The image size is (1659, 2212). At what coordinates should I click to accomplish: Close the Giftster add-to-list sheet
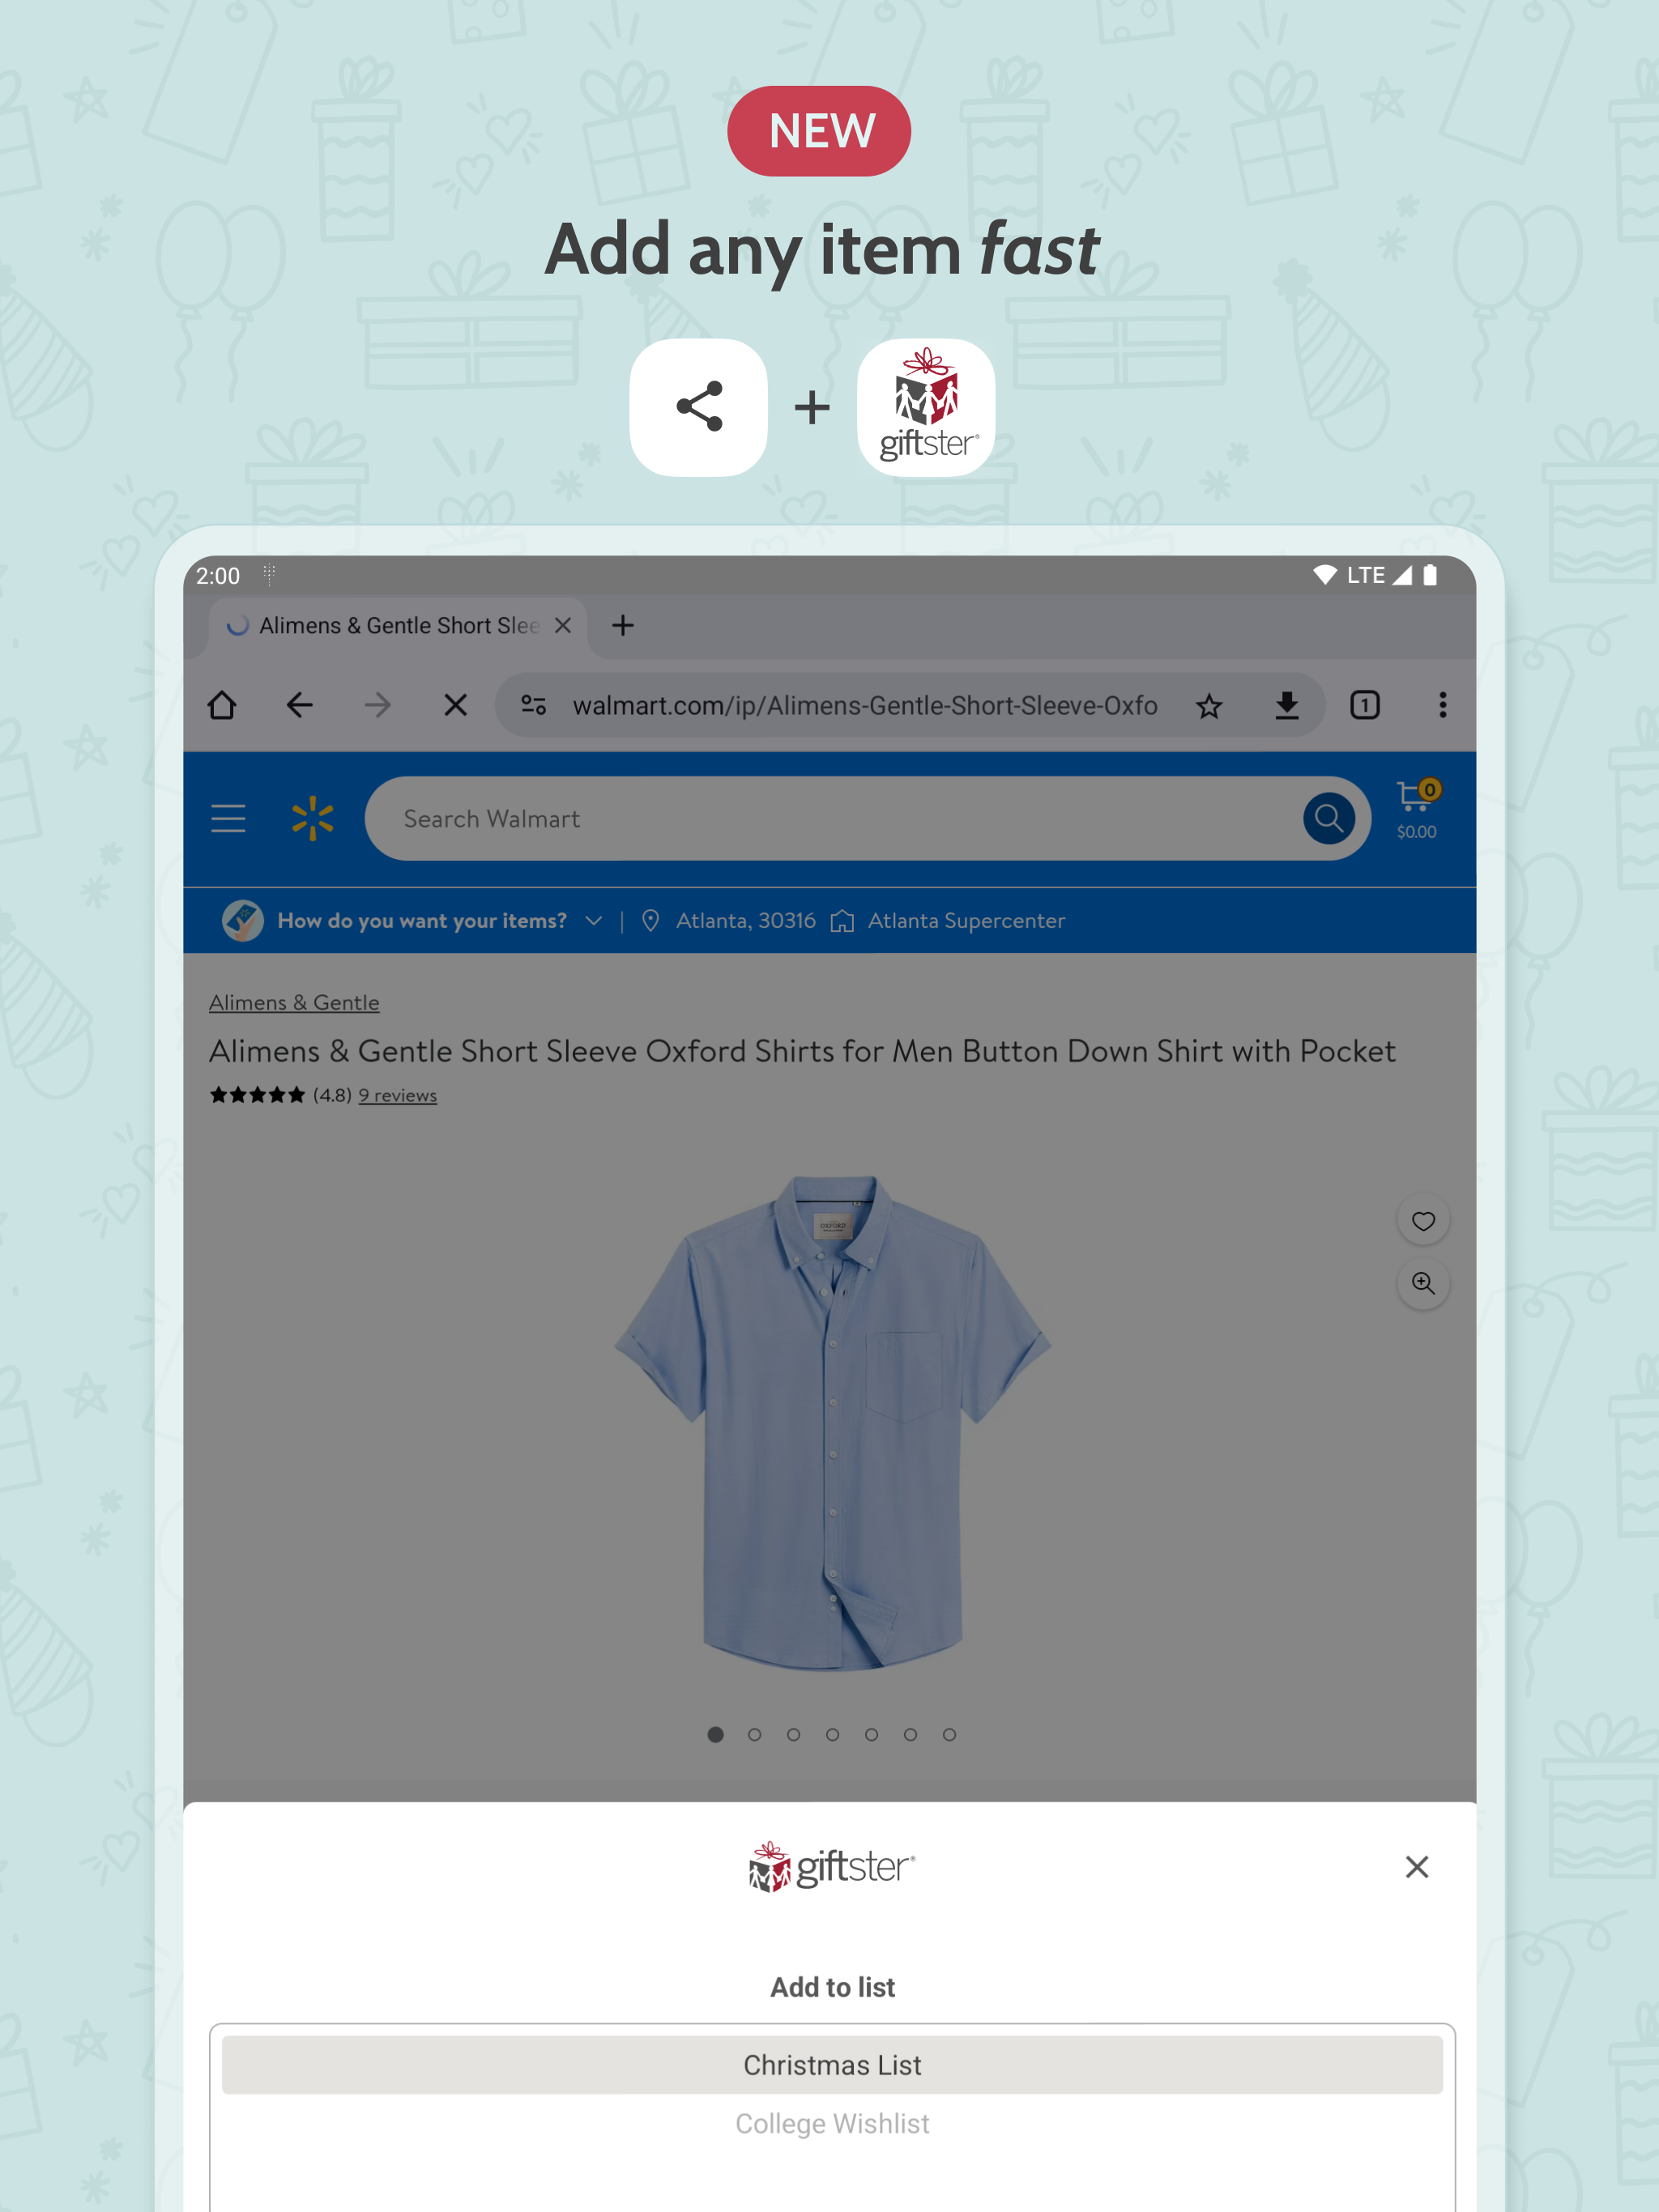1417,1866
